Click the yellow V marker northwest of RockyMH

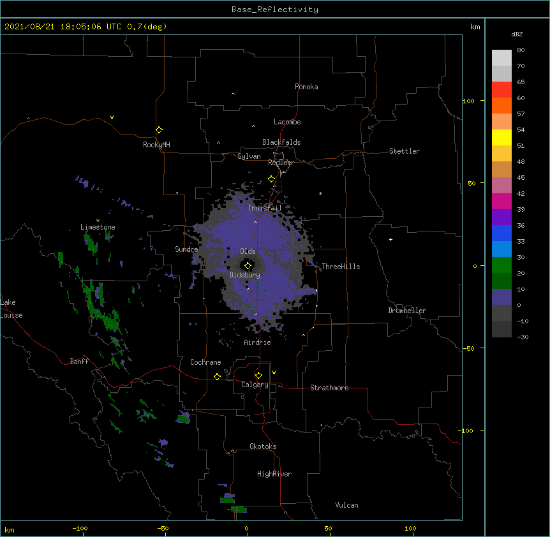point(112,117)
